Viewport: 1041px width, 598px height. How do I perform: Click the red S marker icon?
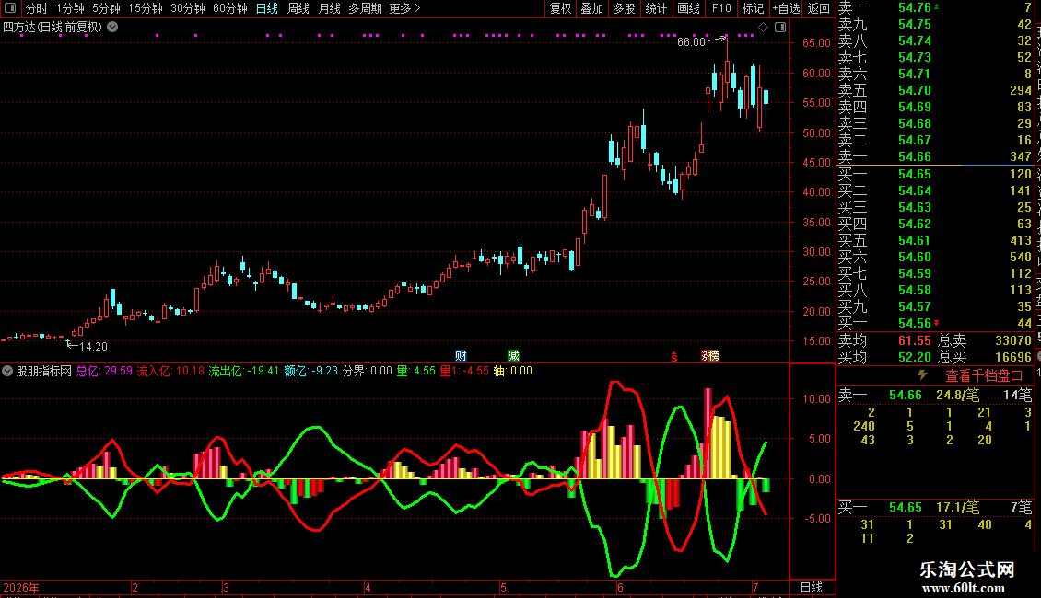coord(673,357)
